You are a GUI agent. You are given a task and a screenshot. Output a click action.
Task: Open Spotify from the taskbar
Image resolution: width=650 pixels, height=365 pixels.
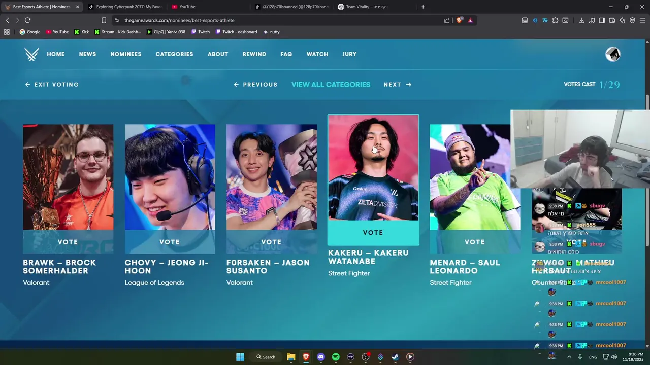[x=336, y=357]
